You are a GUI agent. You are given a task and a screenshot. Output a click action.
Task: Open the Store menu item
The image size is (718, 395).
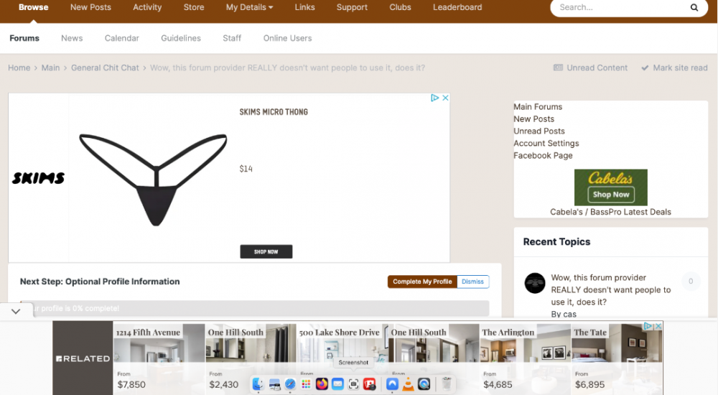(x=194, y=7)
